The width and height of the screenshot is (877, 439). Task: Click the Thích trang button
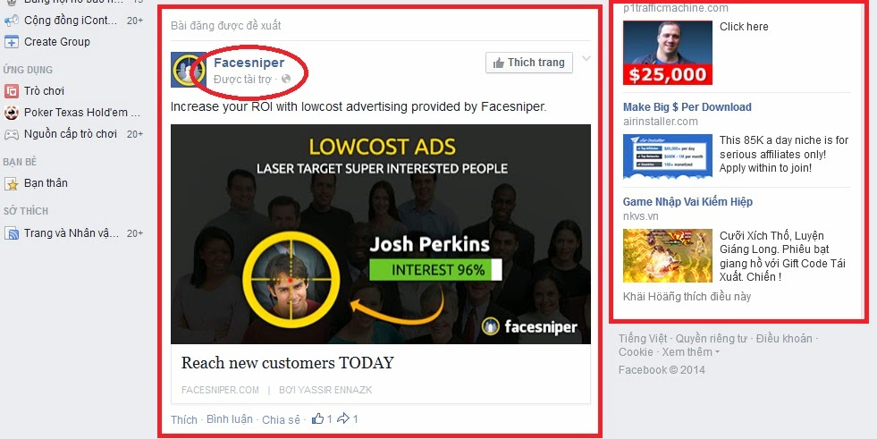click(529, 63)
